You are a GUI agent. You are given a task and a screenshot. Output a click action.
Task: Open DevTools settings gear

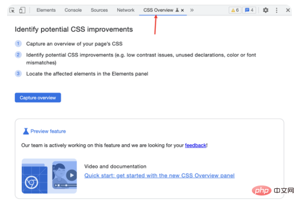[x=265, y=10]
